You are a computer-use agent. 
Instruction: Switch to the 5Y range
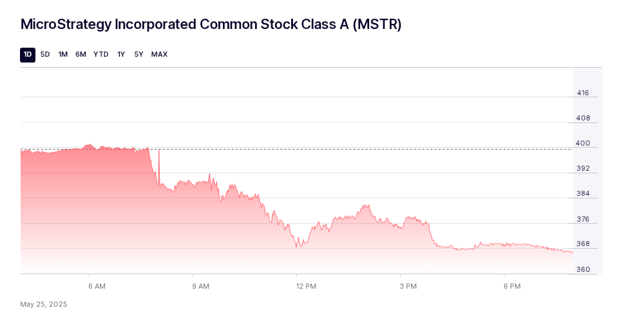point(139,55)
